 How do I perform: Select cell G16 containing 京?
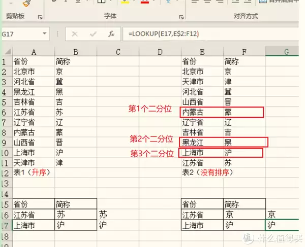pos(282,215)
